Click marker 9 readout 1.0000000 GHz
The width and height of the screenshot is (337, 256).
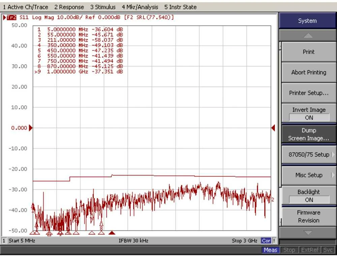pos(79,72)
